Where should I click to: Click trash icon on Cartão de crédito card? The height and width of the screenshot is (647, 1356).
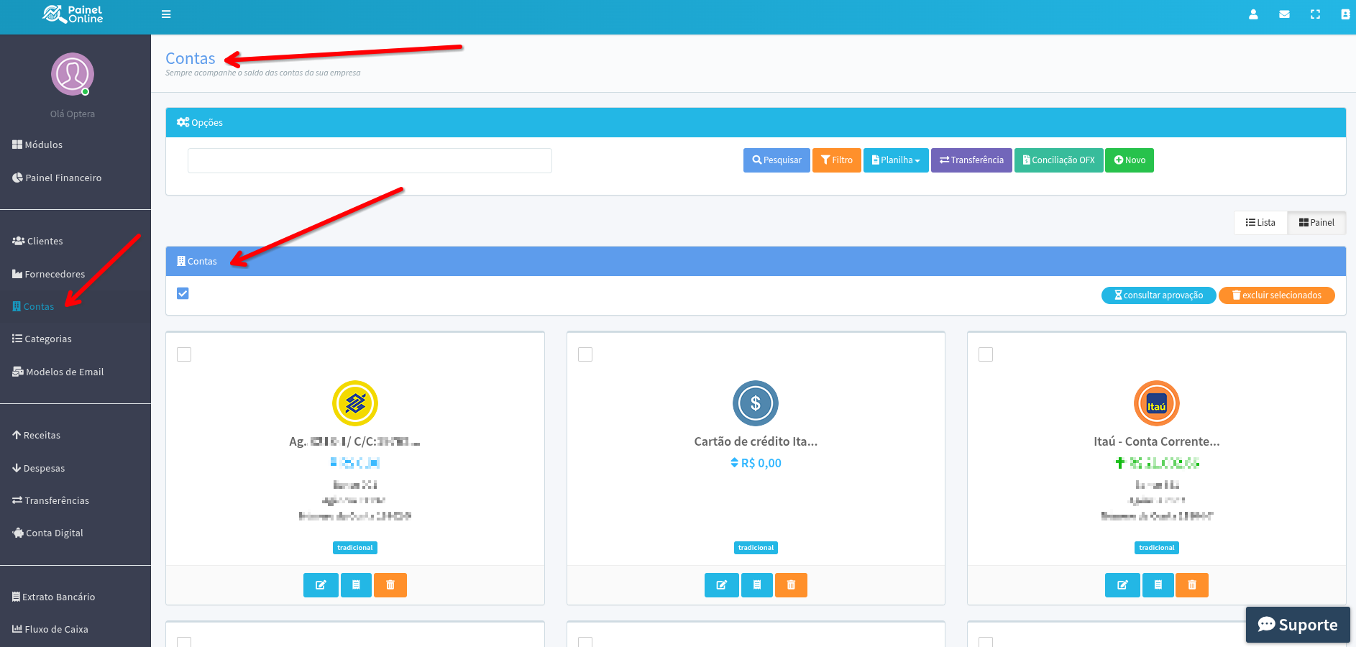[x=791, y=585]
